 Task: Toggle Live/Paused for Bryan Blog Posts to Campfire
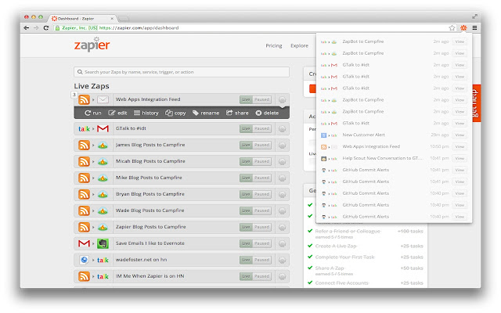pyautogui.click(x=256, y=195)
